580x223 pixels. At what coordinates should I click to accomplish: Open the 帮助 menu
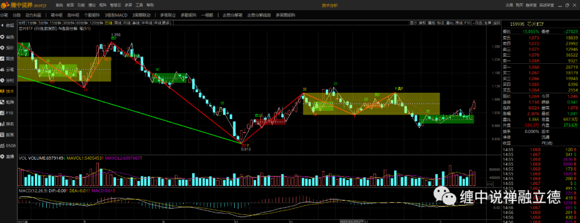click(150, 5)
